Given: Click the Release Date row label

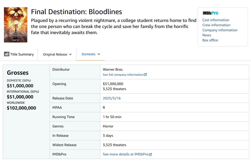Looking at the screenshot, I should pos(63,98).
